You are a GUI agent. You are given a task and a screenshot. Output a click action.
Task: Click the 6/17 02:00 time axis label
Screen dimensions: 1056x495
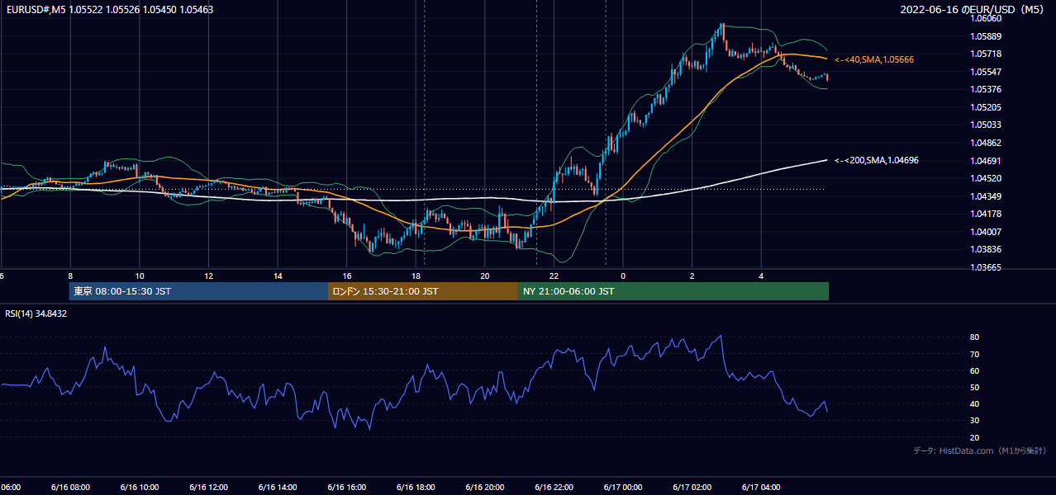[692, 487]
